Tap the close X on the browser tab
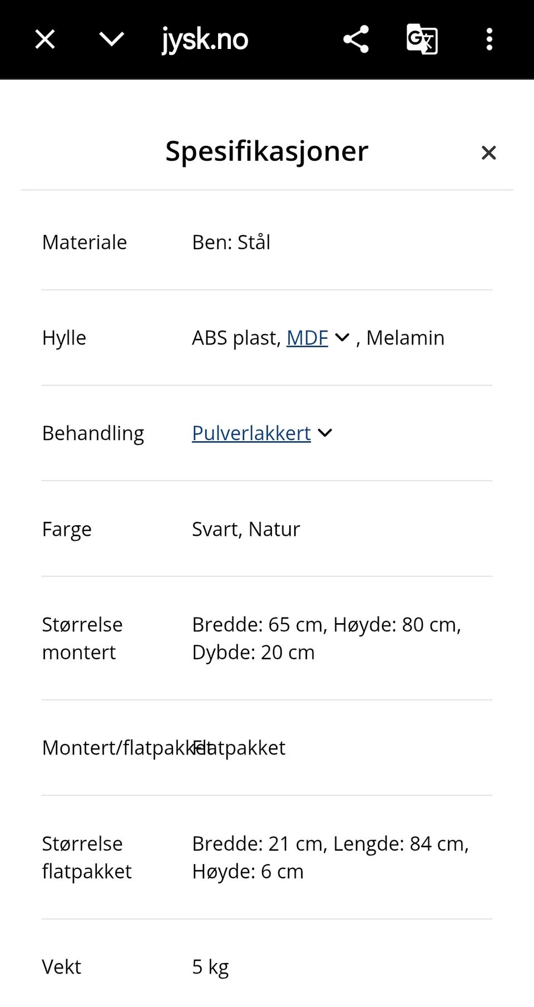Viewport: 534px width, 1007px height. pyautogui.click(x=44, y=39)
